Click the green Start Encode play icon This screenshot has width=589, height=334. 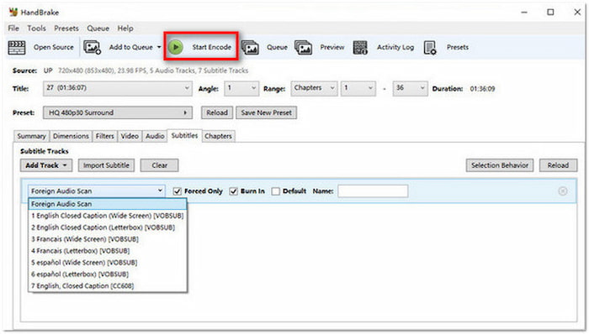click(x=175, y=47)
